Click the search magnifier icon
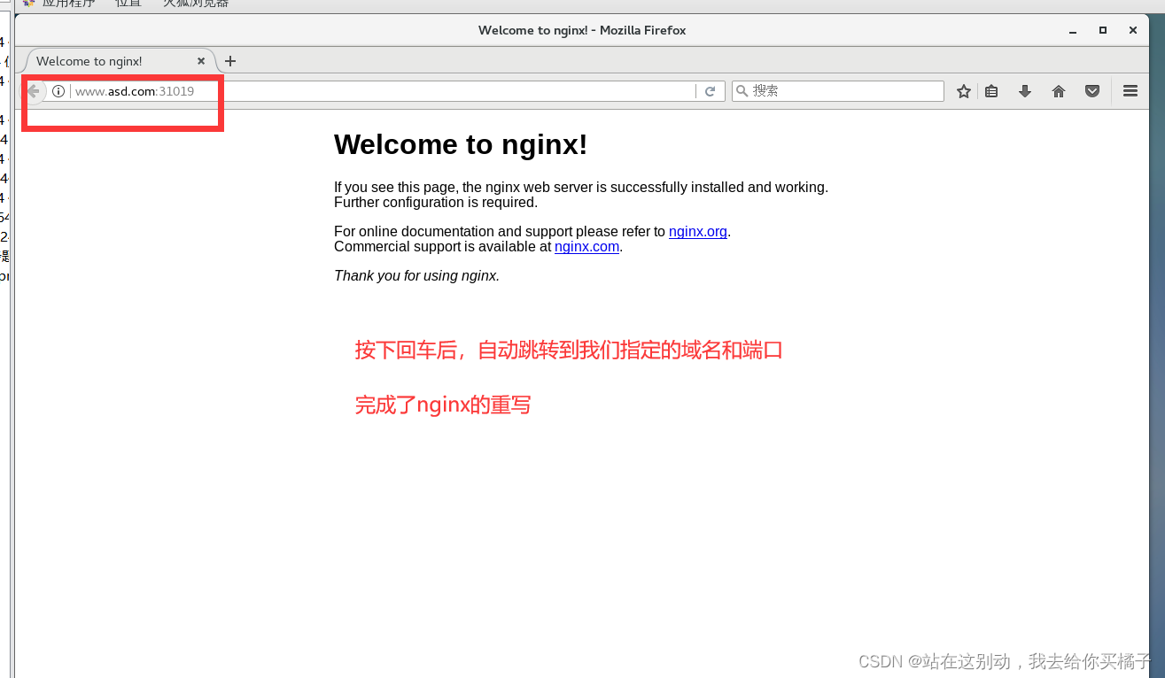Image resolution: width=1165 pixels, height=678 pixels. click(742, 91)
